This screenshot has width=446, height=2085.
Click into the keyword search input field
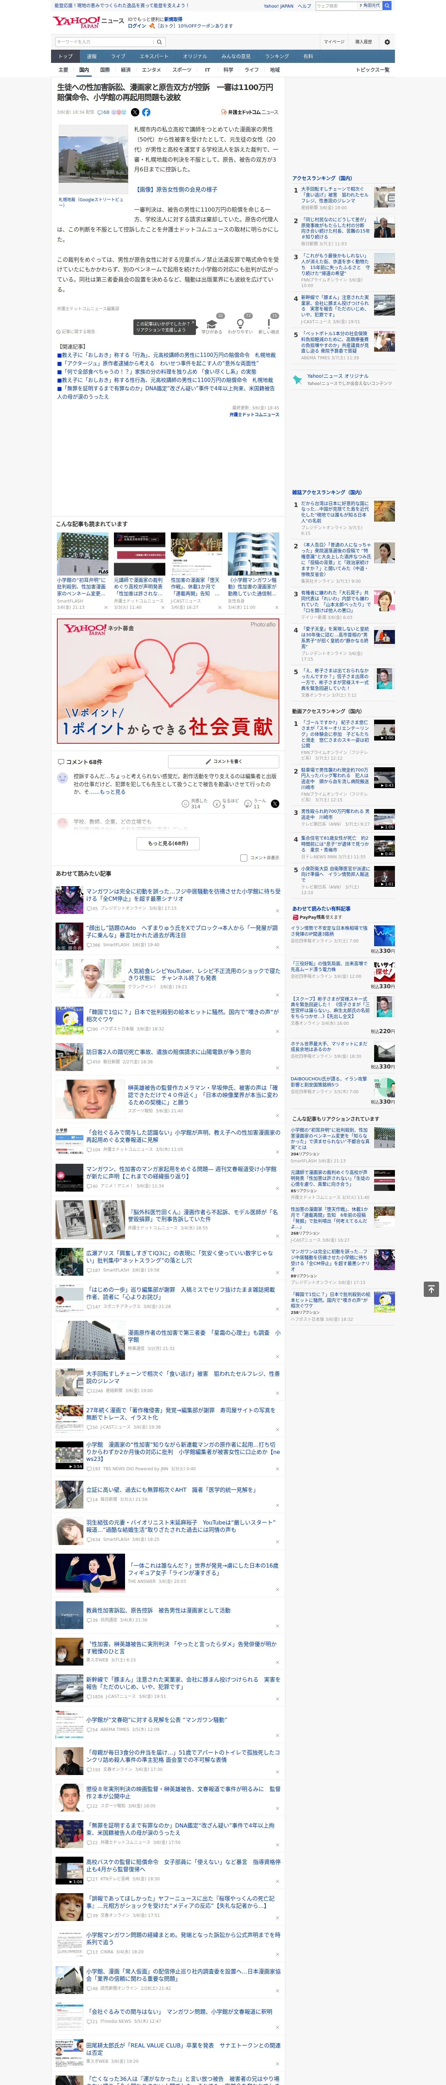click(x=105, y=42)
